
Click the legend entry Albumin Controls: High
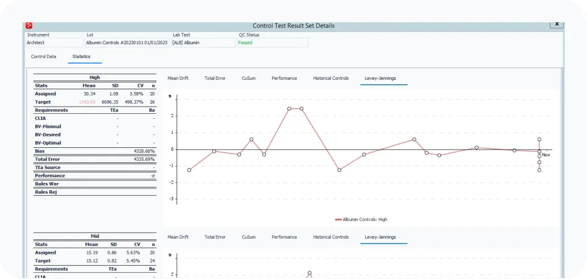[x=361, y=220]
